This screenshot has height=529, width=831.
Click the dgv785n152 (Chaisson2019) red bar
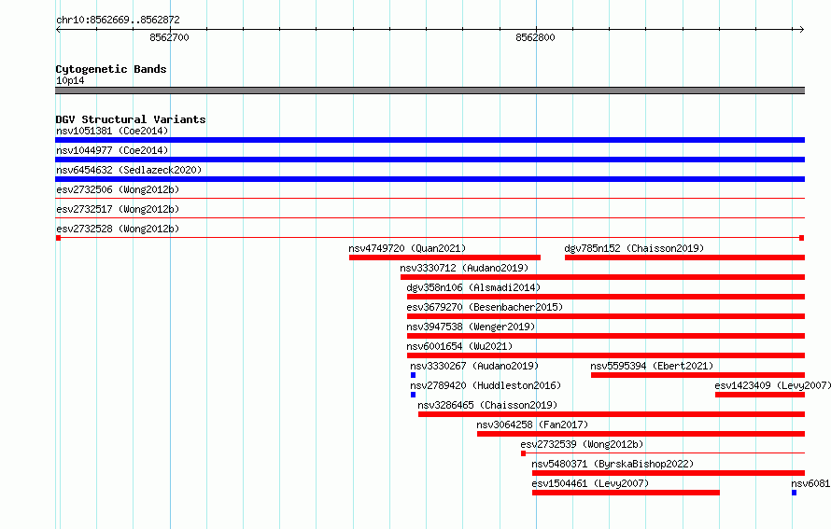pos(684,258)
